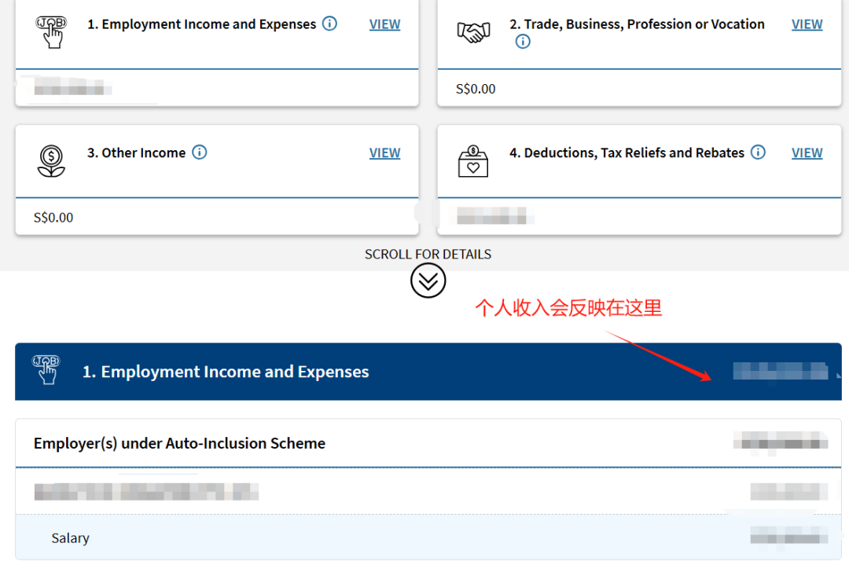
Task: View Trade, Business, Profession or Vocation details
Action: point(807,24)
